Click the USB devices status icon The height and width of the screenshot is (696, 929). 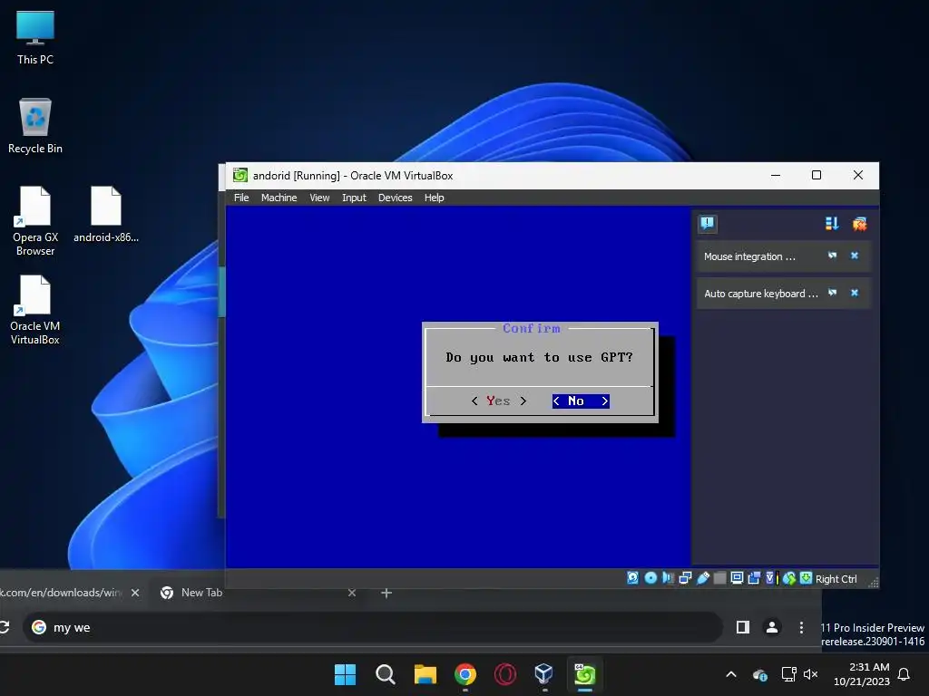[703, 578]
